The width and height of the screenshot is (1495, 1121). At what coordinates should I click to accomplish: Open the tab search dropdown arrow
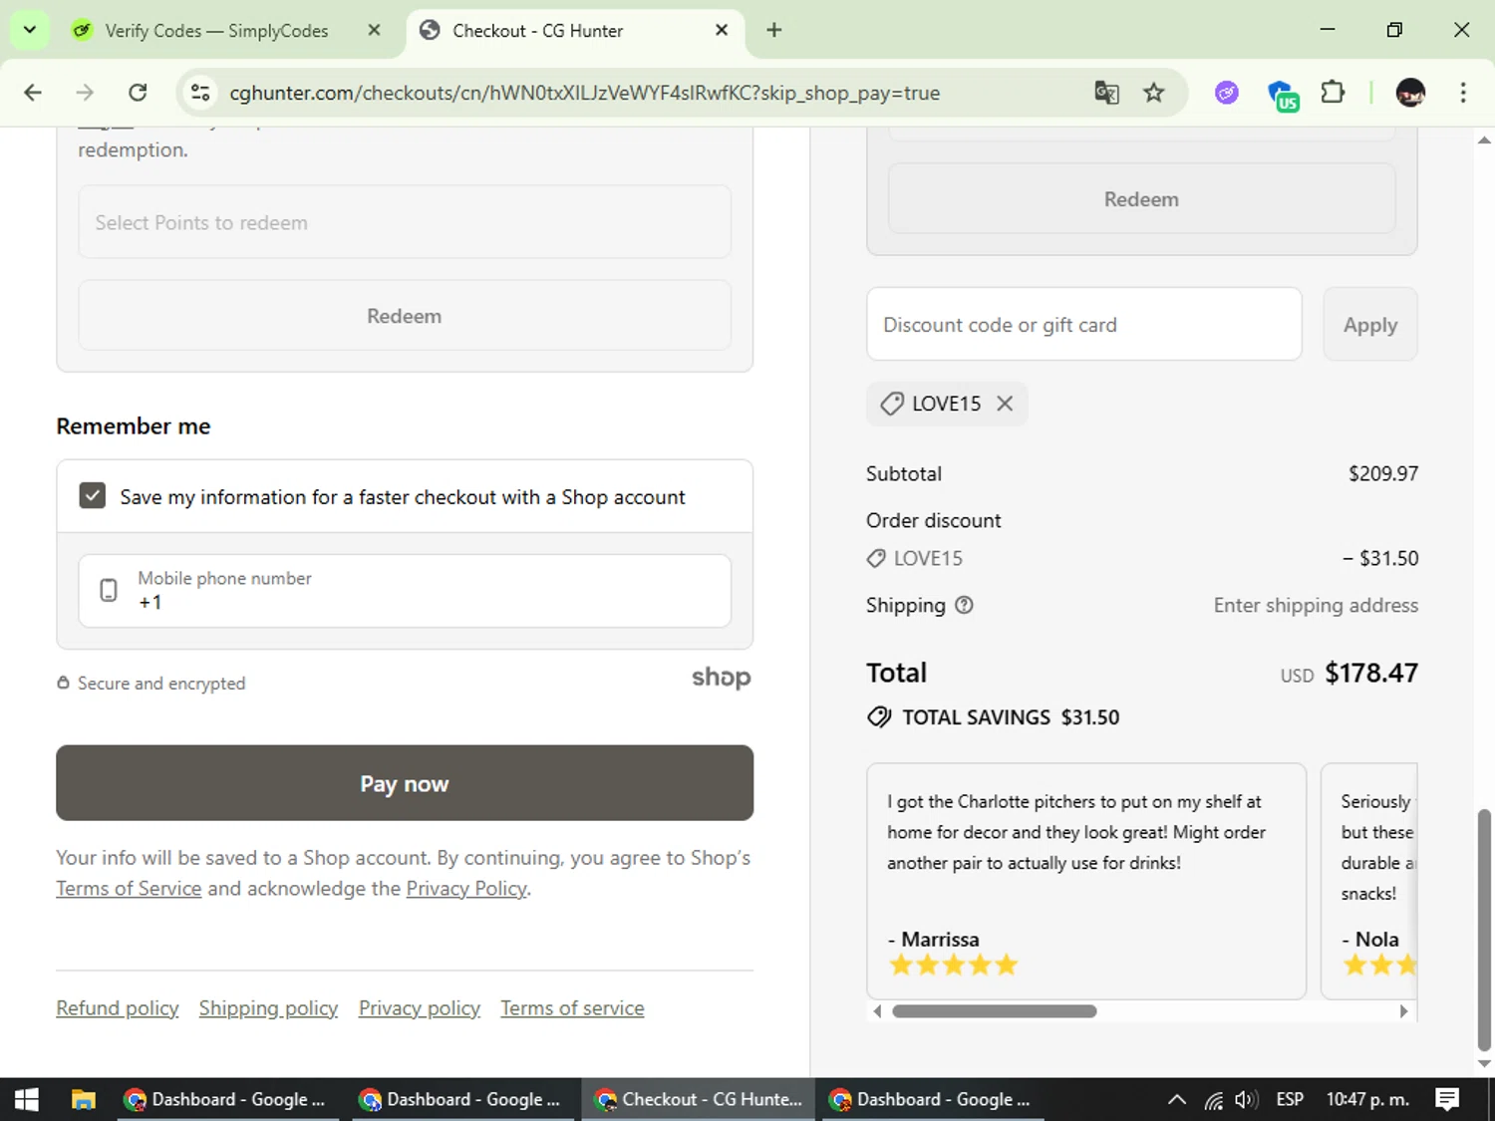[30, 30]
